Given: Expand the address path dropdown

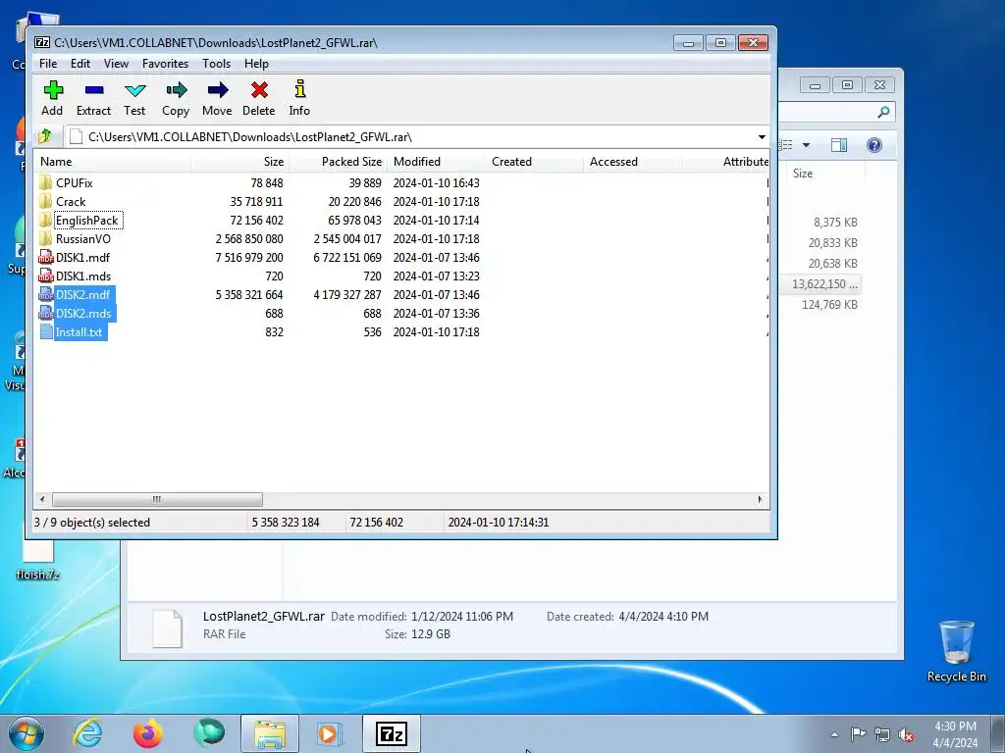Looking at the screenshot, I should pos(762,137).
